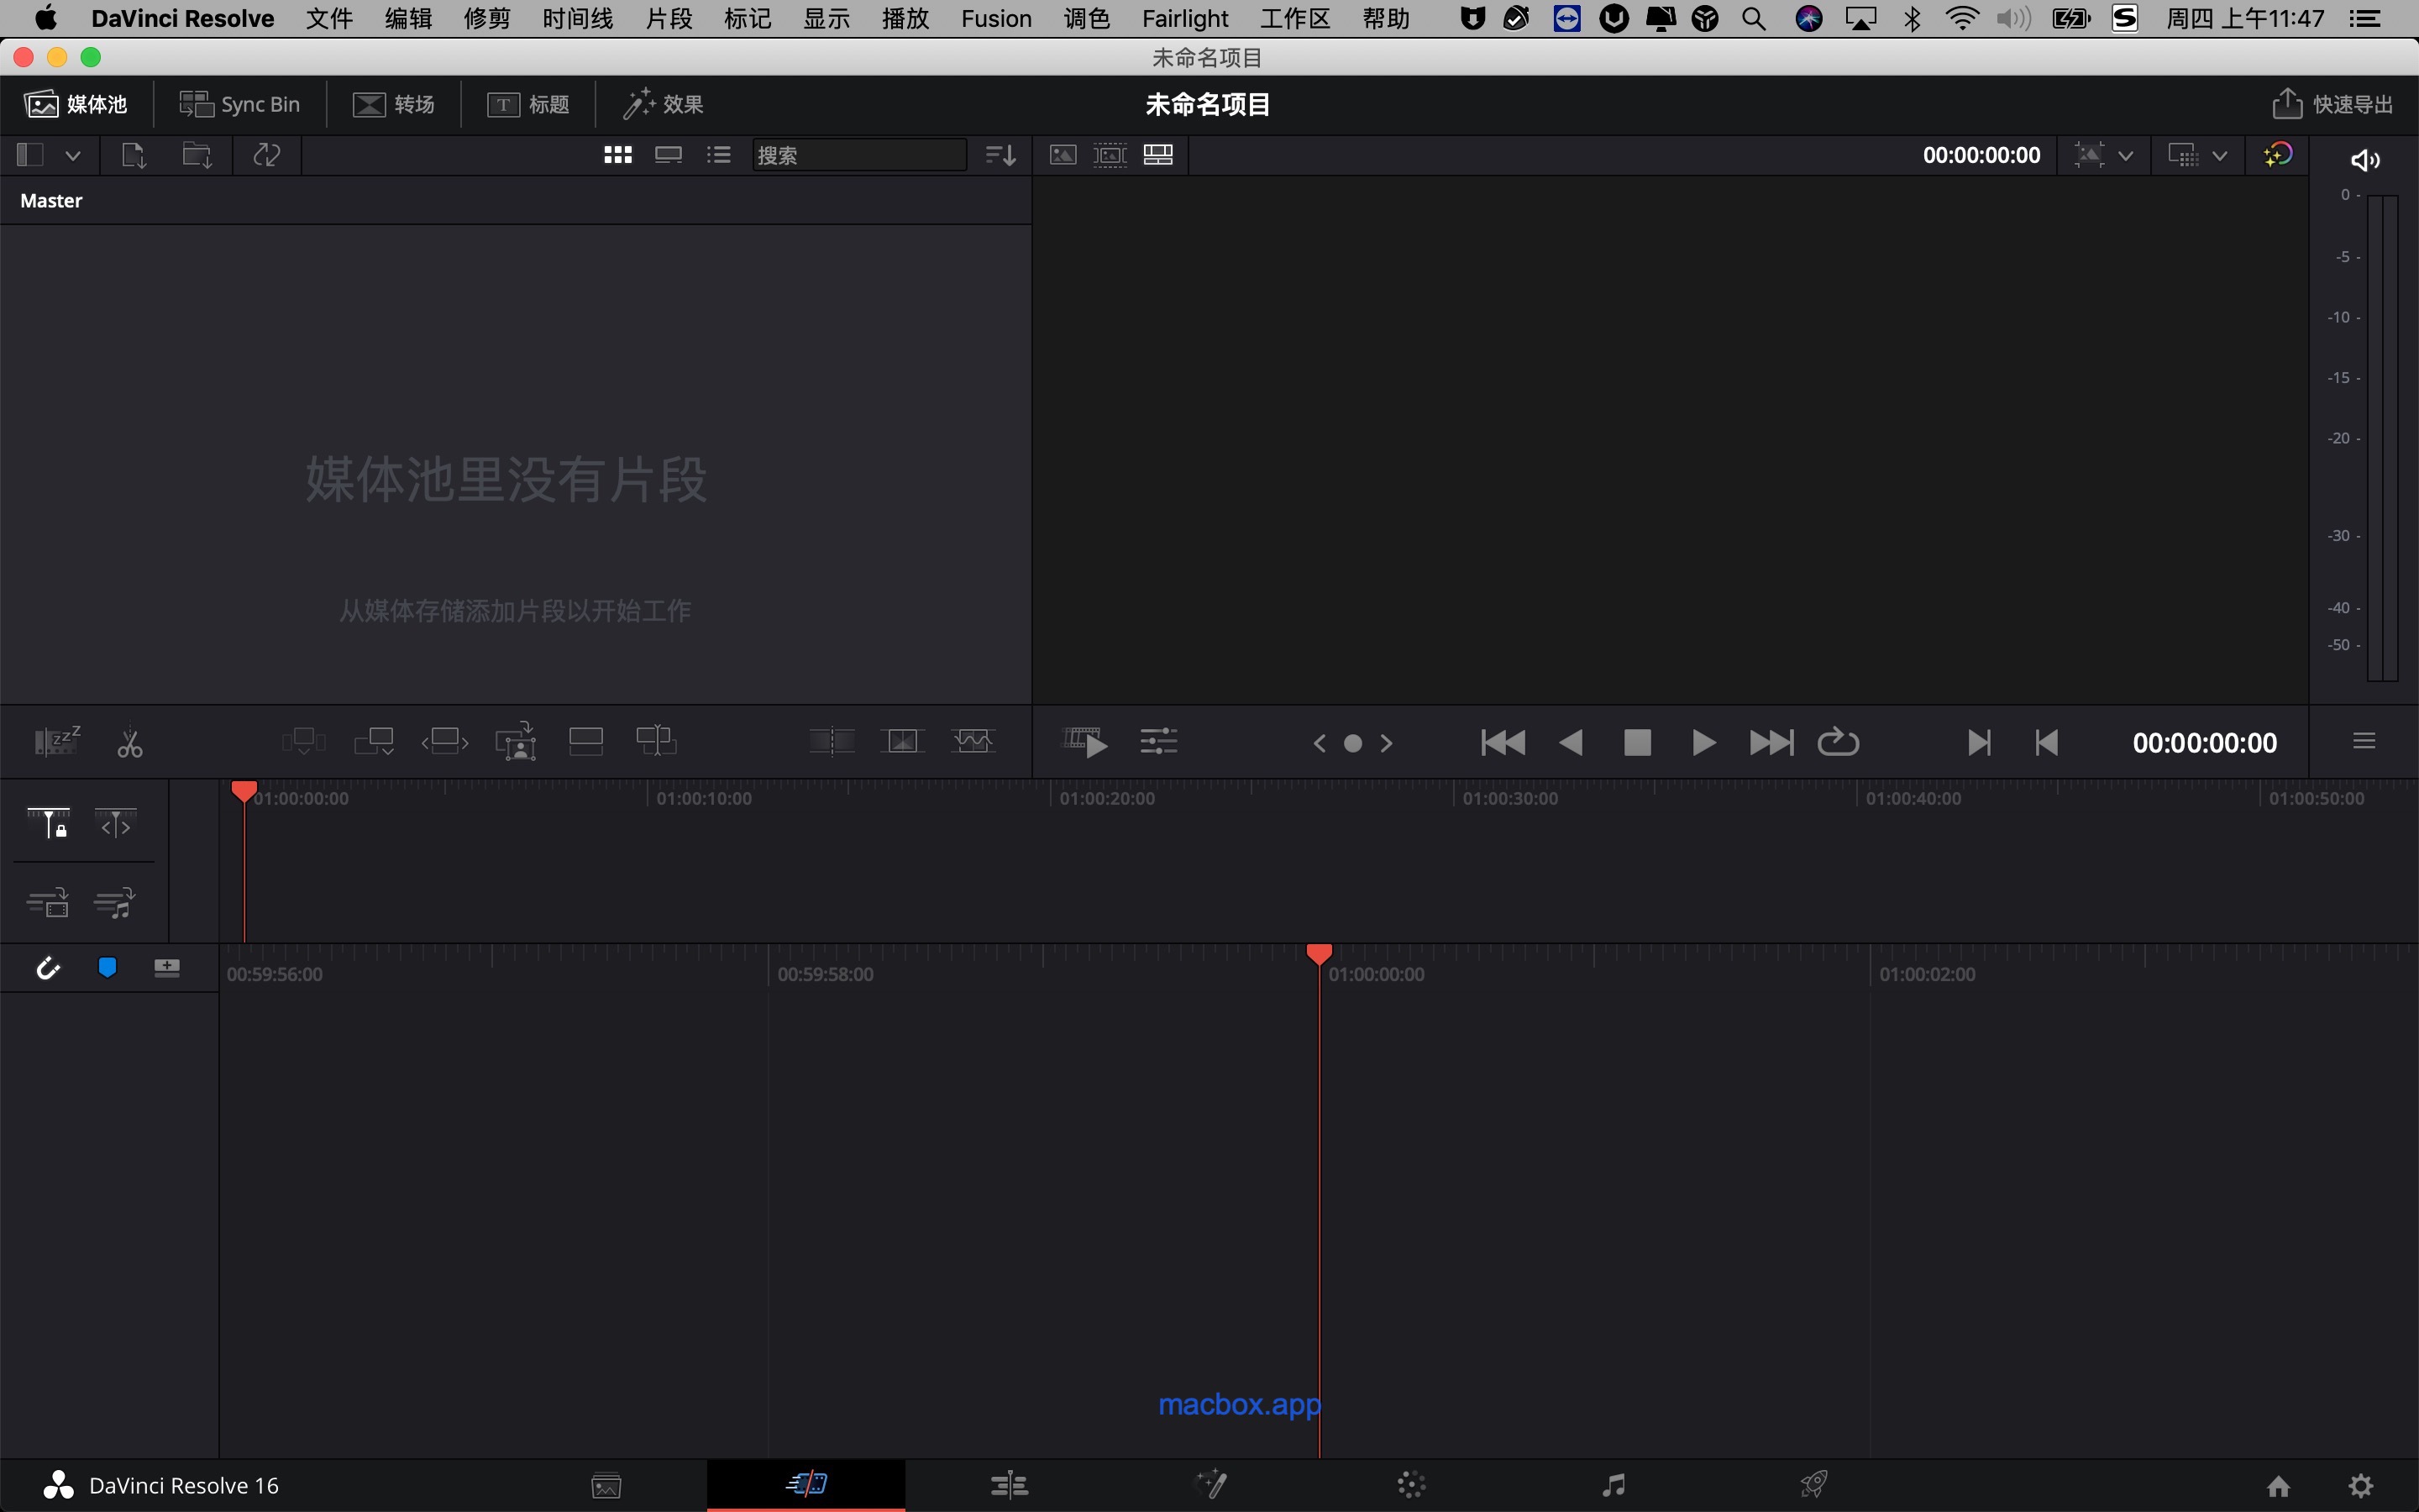Click the audio only track icon

(116, 903)
